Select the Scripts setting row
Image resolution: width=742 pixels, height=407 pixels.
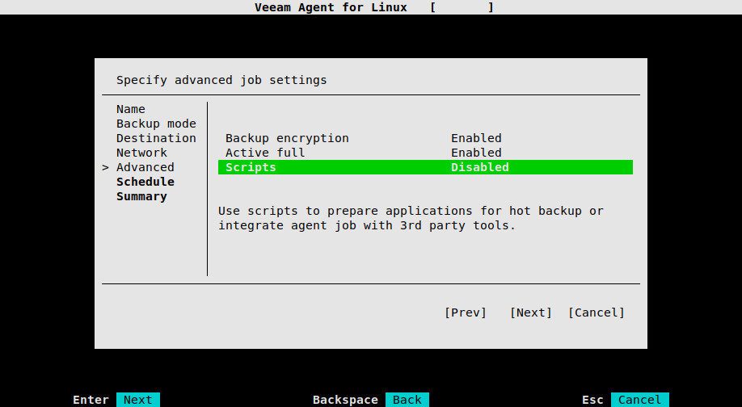(425, 167)
